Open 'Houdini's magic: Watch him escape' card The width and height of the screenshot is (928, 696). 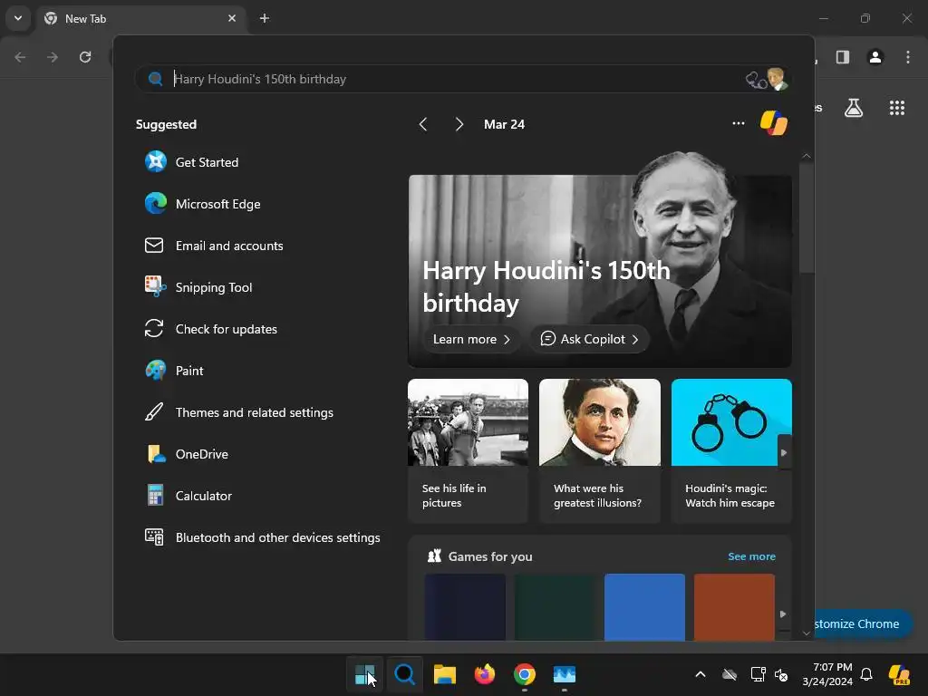click(x=731, y=450)
